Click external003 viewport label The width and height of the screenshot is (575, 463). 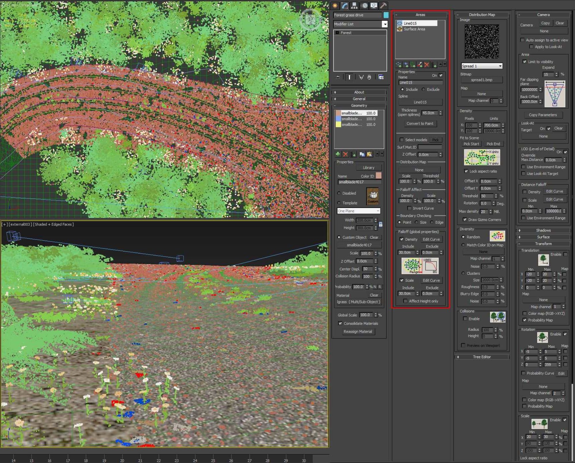click(x=20, y=224)
